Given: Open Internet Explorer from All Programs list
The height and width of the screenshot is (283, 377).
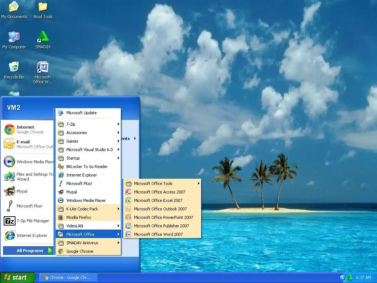Looking at the screenshot, I should click(88, 175).
